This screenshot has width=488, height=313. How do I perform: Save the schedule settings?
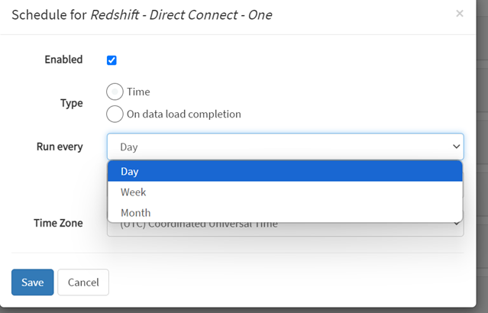32,282
